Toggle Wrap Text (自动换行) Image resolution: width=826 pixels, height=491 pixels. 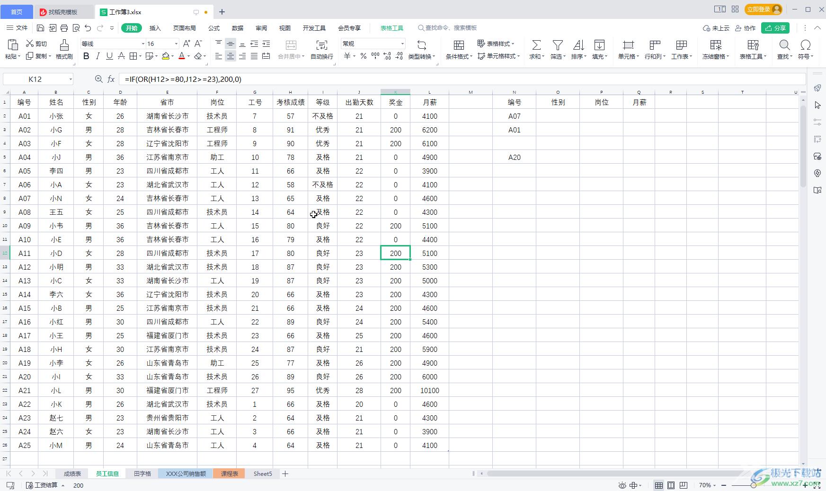[322, 50]
